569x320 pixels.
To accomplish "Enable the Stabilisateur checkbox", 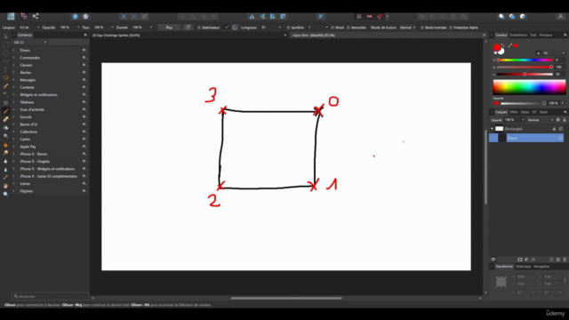I will click(x=199, y=28).
